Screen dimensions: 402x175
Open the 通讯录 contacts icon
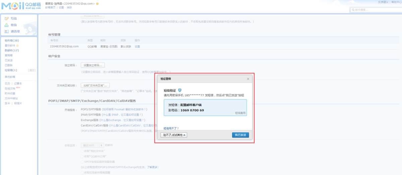pos(7,31)
